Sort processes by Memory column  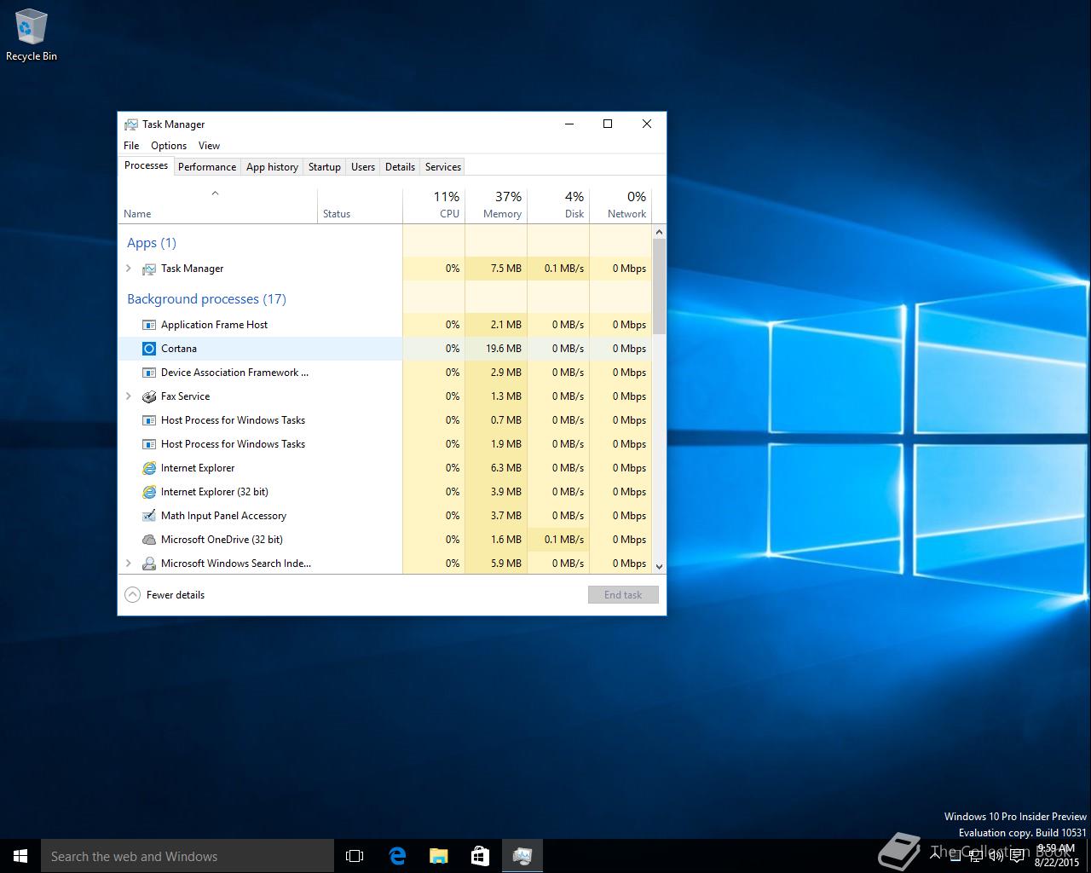click(x=496, y=205)
